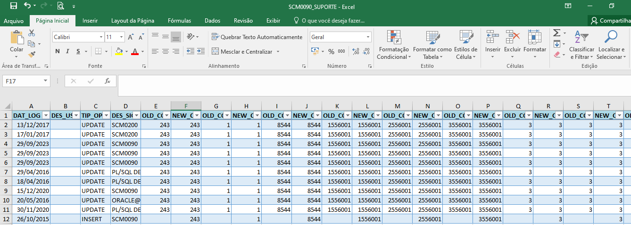Center cell text horizontally
Image resolution: width=631 pixels, height=225 pixels.
point(166,51)
